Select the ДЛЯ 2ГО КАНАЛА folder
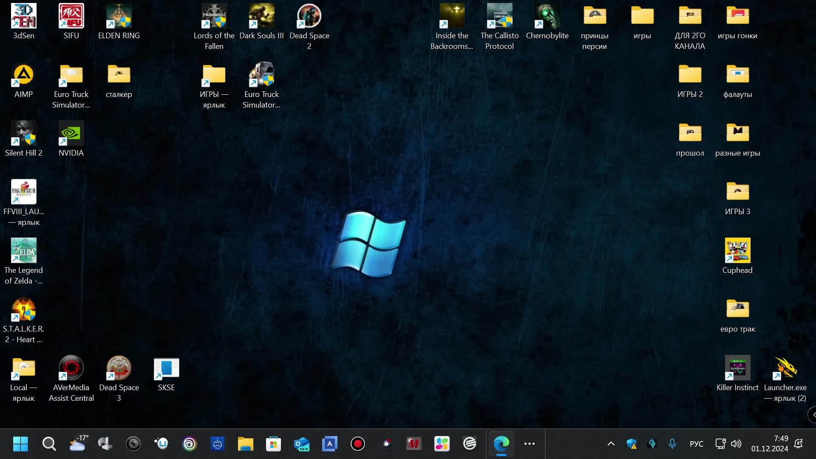The width and height of the screenshot is (816, 459). point(690,27)
